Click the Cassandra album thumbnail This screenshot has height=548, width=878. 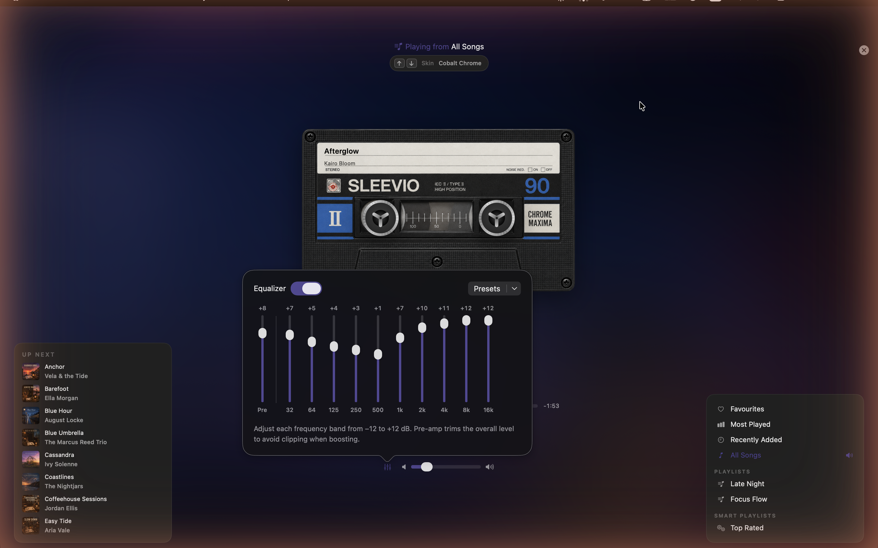(x=31, y=460)
